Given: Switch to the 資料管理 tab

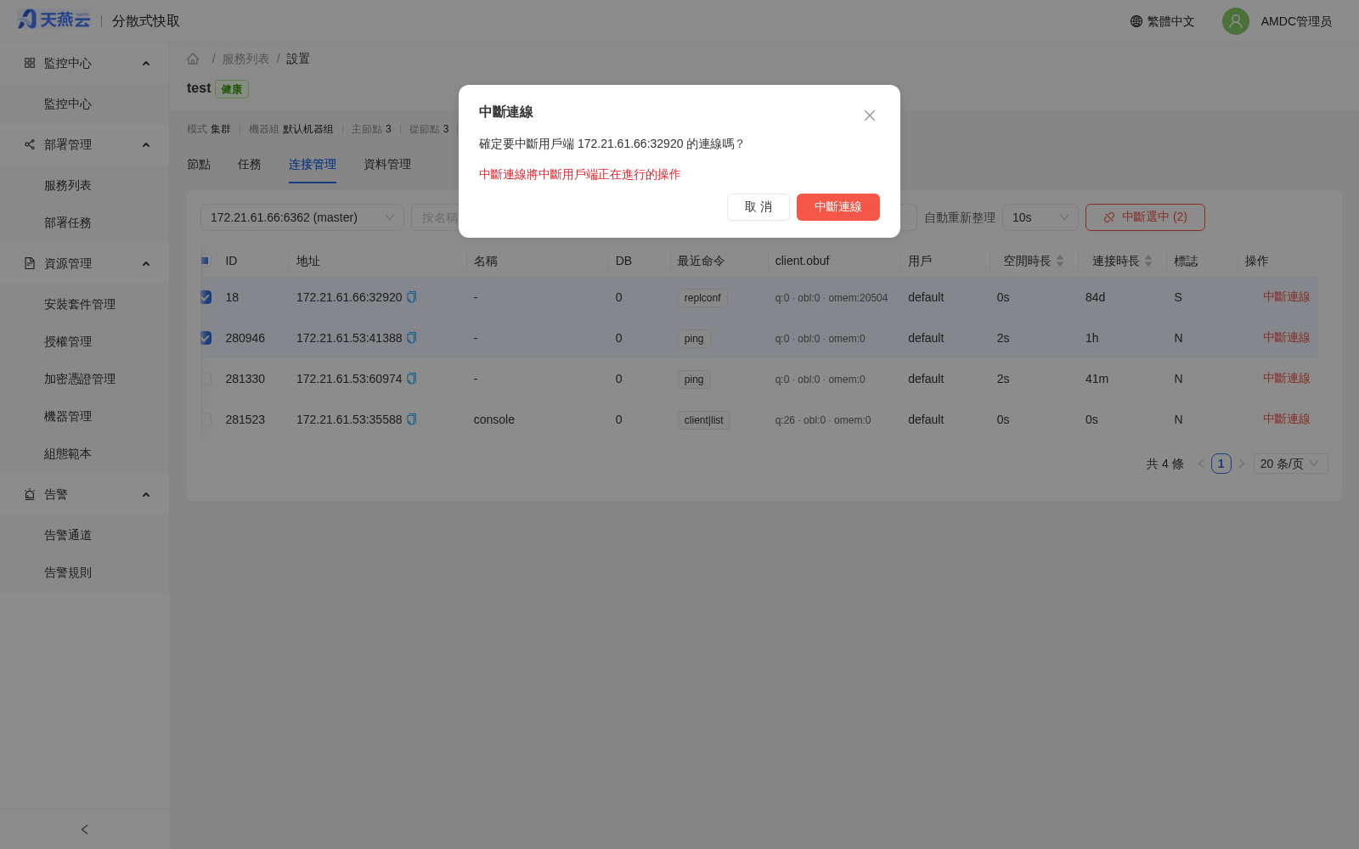Looking at the screenshot, I should 387,165.
